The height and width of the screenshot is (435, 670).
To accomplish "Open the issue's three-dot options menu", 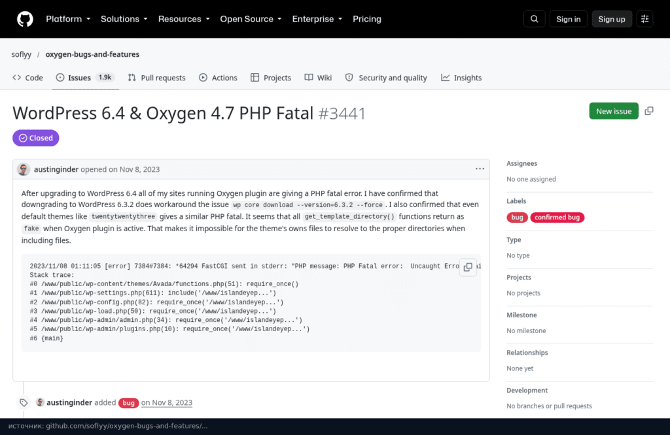I will point(480,169).
